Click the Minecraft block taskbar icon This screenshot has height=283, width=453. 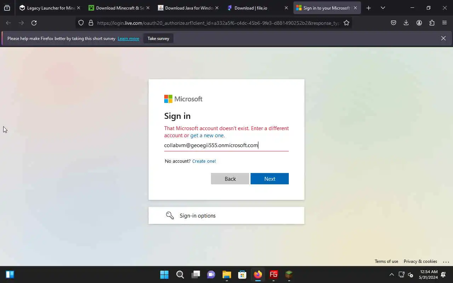289,275
